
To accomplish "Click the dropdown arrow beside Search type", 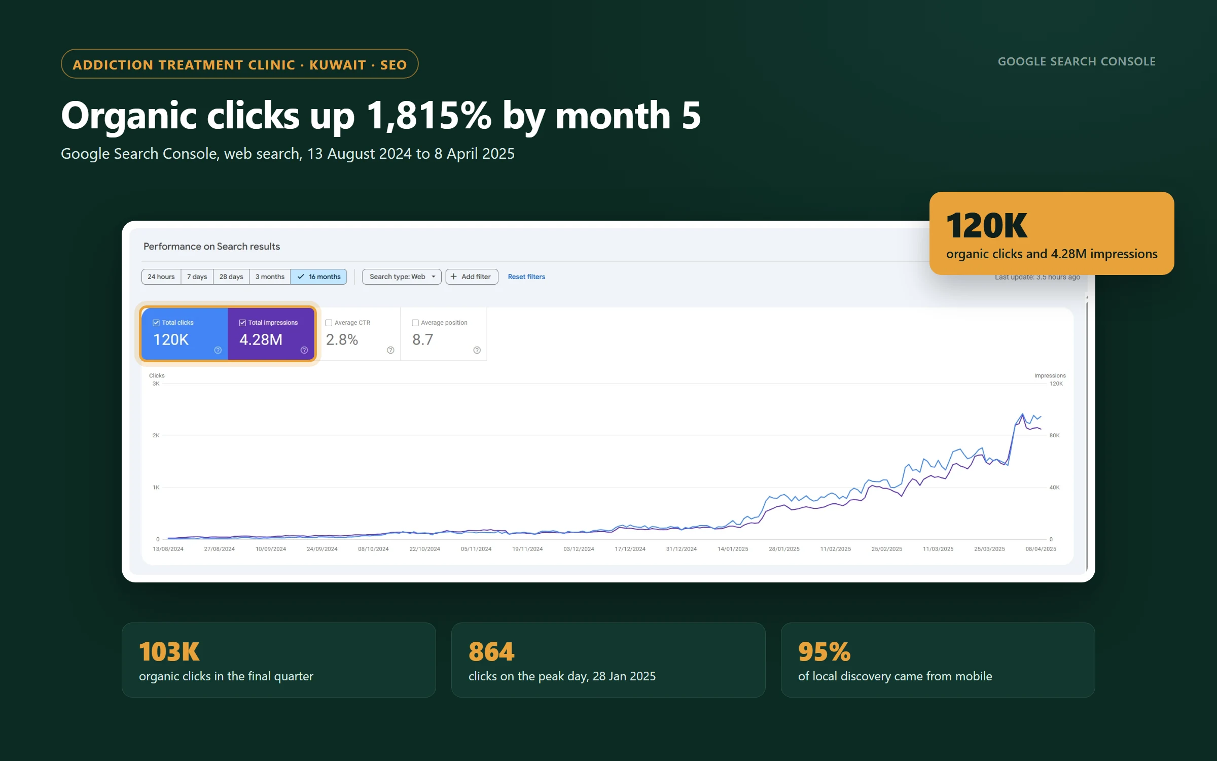I will 434,276.
